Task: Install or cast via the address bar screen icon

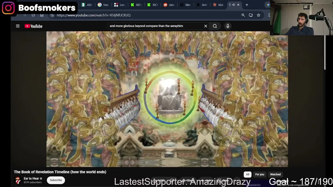Action: (x=251, y=15)
